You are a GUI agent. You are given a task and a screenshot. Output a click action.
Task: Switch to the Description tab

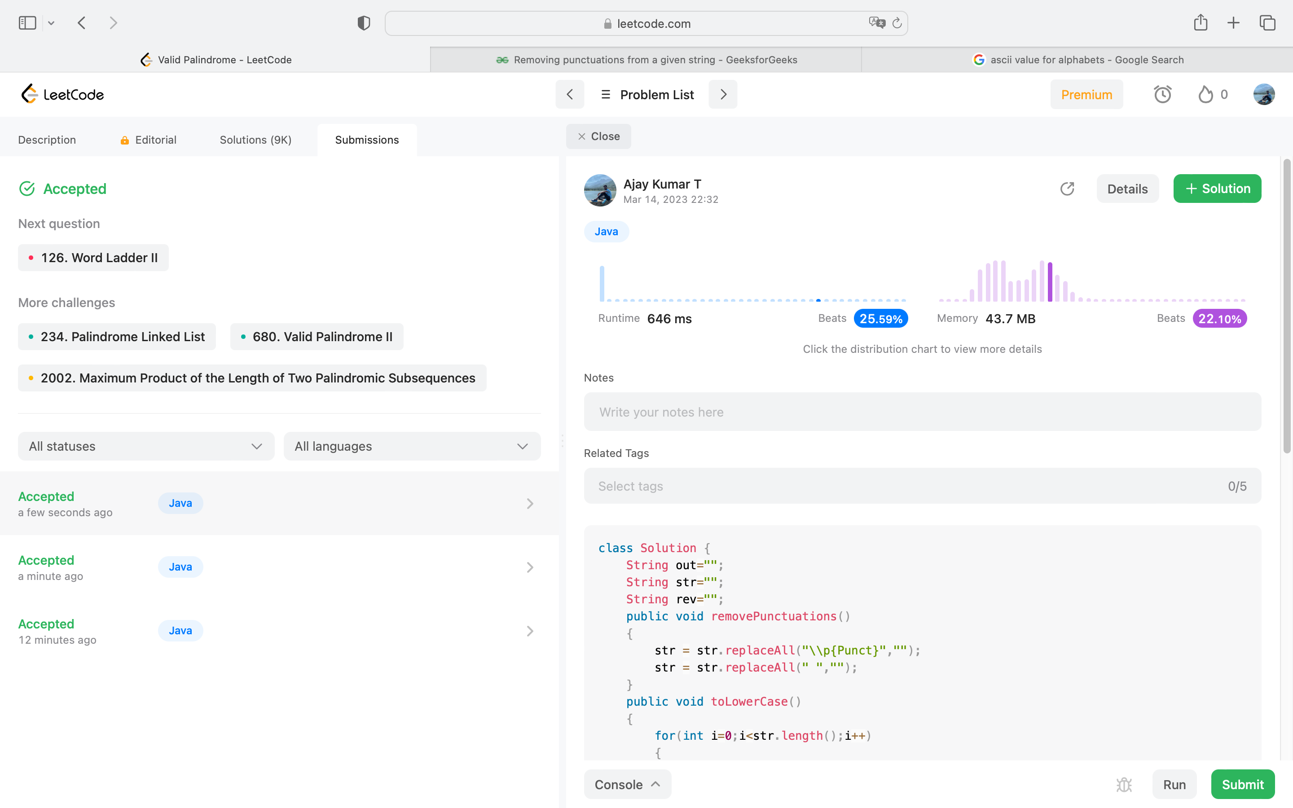[47, 140]
